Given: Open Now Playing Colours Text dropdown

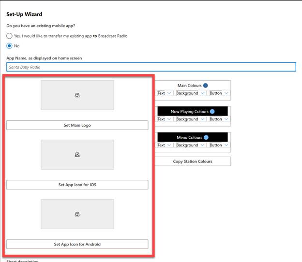Looking at the screenshot, I should point(164,119).
